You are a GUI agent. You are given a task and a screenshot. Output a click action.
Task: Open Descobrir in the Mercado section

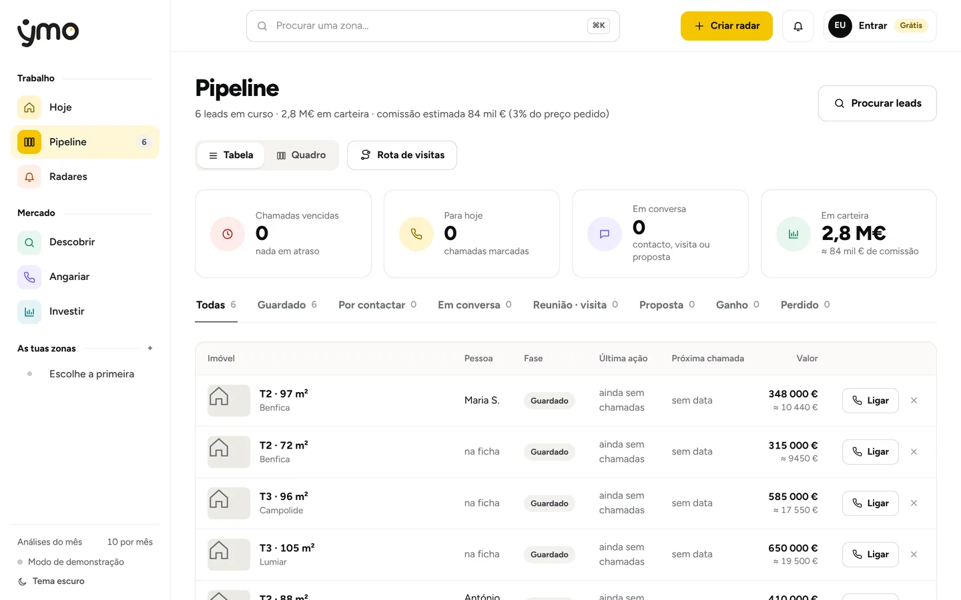85,242
